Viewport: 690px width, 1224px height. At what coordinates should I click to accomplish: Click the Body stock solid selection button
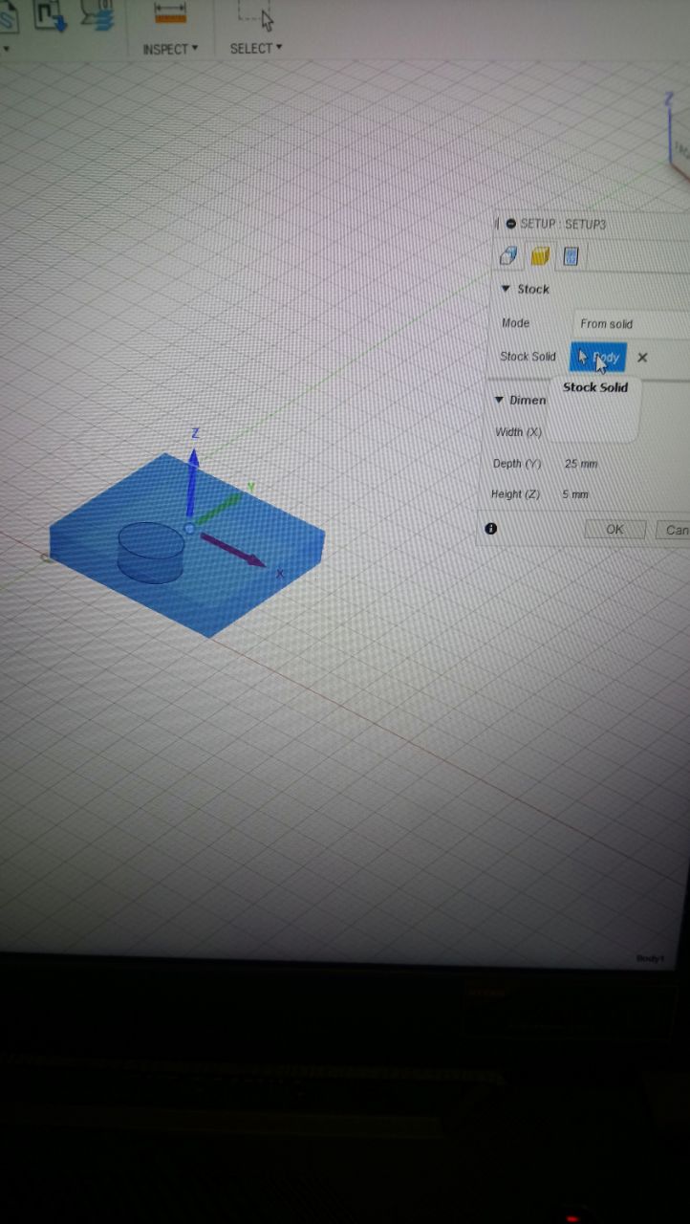click(598, 358)
